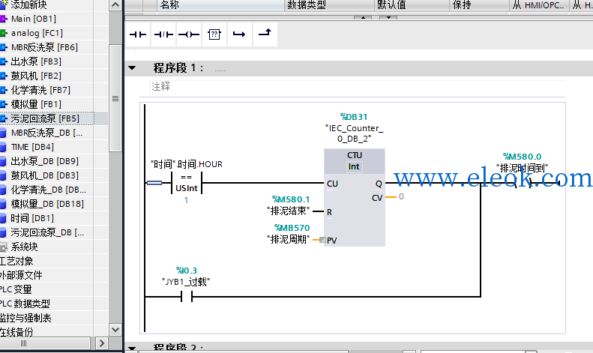Open the MBR反洗泵_DB data block
593x353 pixels.
click(x=46, y=133)
